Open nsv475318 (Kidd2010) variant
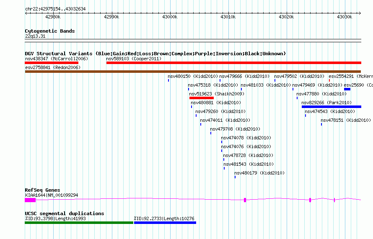Screen dimensions: 373x239 coord(213,85)
